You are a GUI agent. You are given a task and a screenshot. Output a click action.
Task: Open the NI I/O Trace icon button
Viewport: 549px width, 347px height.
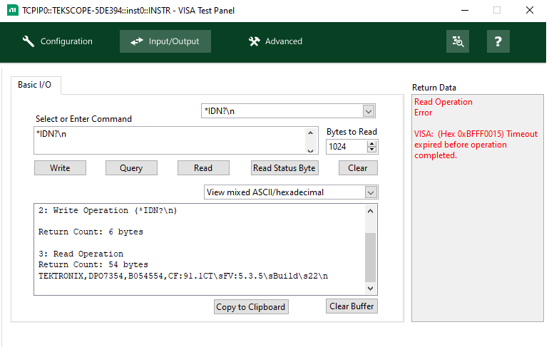pyautogui.click(x=458, y=41)
